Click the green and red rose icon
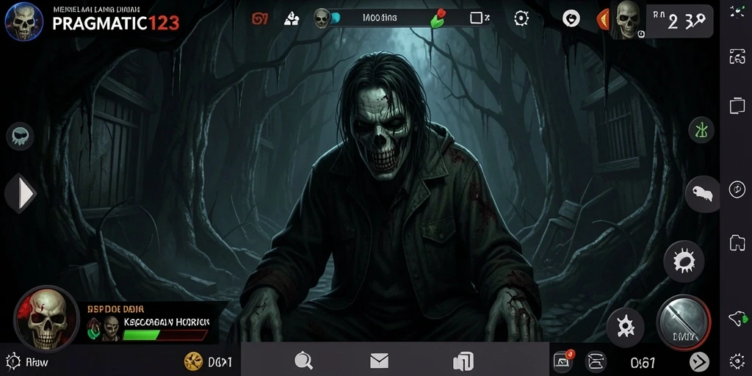752x376 pixels. point(438,18)
